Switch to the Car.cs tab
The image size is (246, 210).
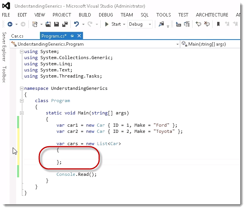tap(17, 36)
